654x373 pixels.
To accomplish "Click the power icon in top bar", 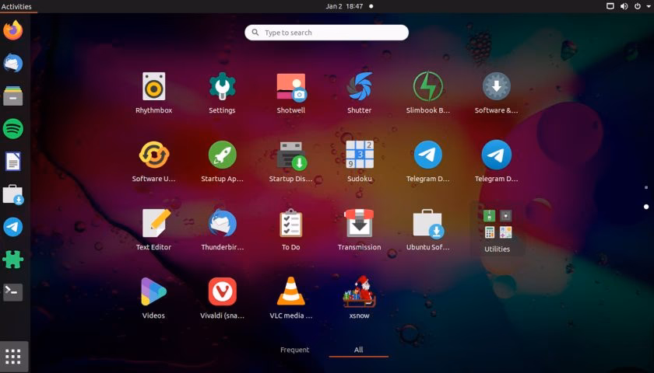I will [x=638, y=6].
